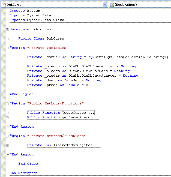Collapse the Namespace DAL.Curso block
Screen dimensions: 171x177
tap(7, 29)
